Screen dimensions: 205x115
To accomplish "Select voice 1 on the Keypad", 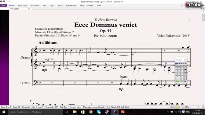I will 176,82.
